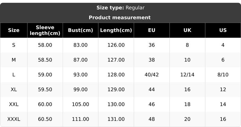Click the Size column header

(x=14, y=30)
